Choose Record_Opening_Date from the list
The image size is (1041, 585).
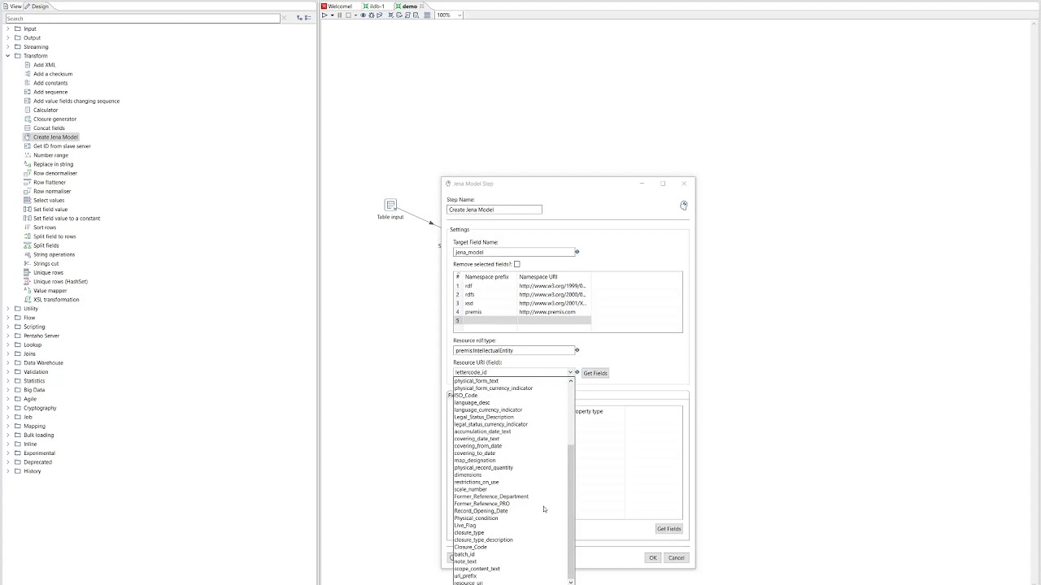point(481,511)
